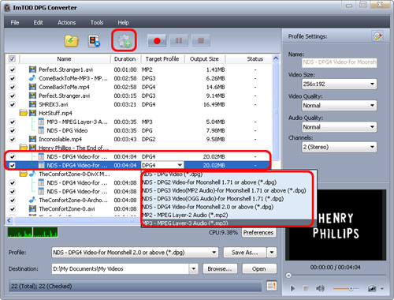Open the Profile combo box

point(135,253)
